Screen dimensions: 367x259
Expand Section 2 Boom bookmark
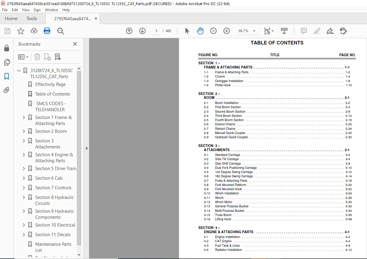(24, 131)
